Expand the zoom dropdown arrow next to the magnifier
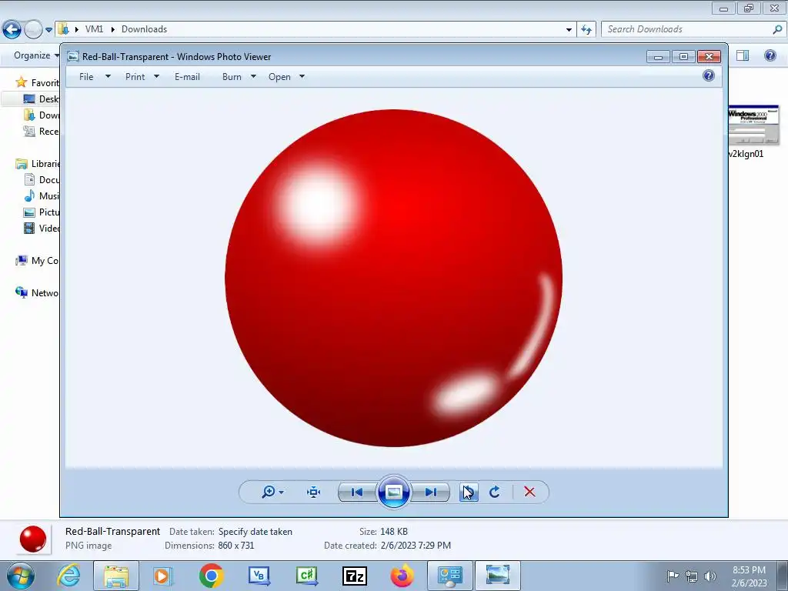 coord(282,492)
